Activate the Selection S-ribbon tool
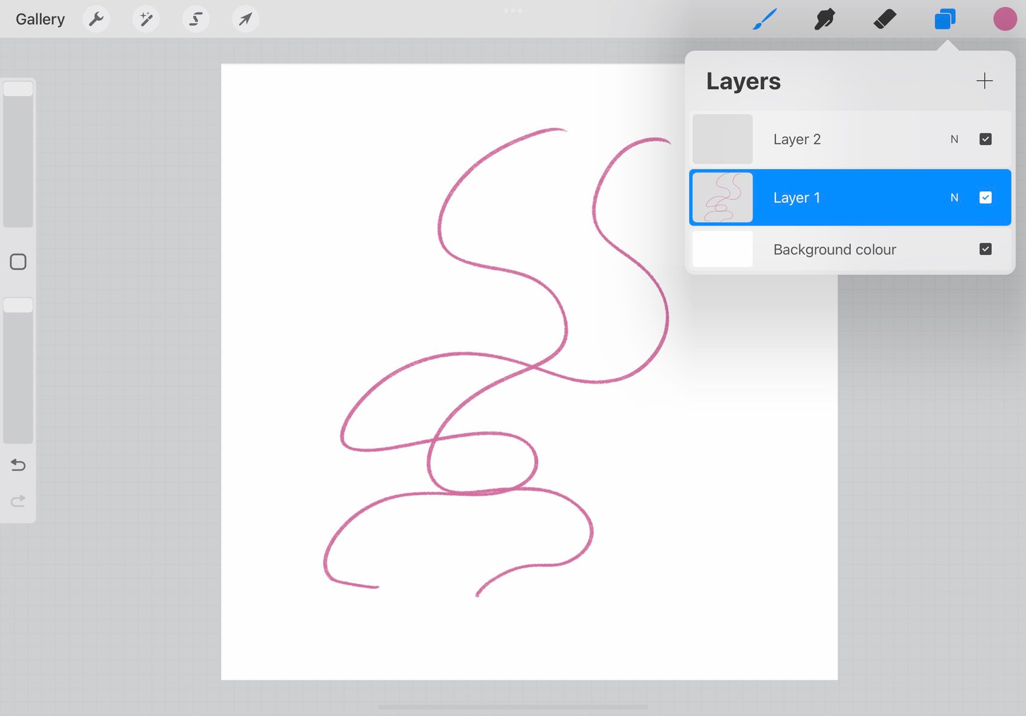 196,19
